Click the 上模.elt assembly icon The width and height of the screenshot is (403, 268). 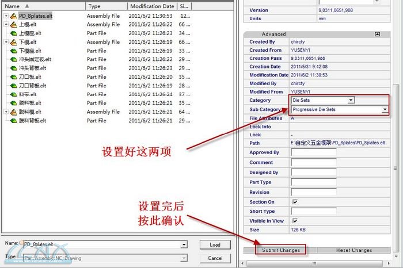click(13, 25)
